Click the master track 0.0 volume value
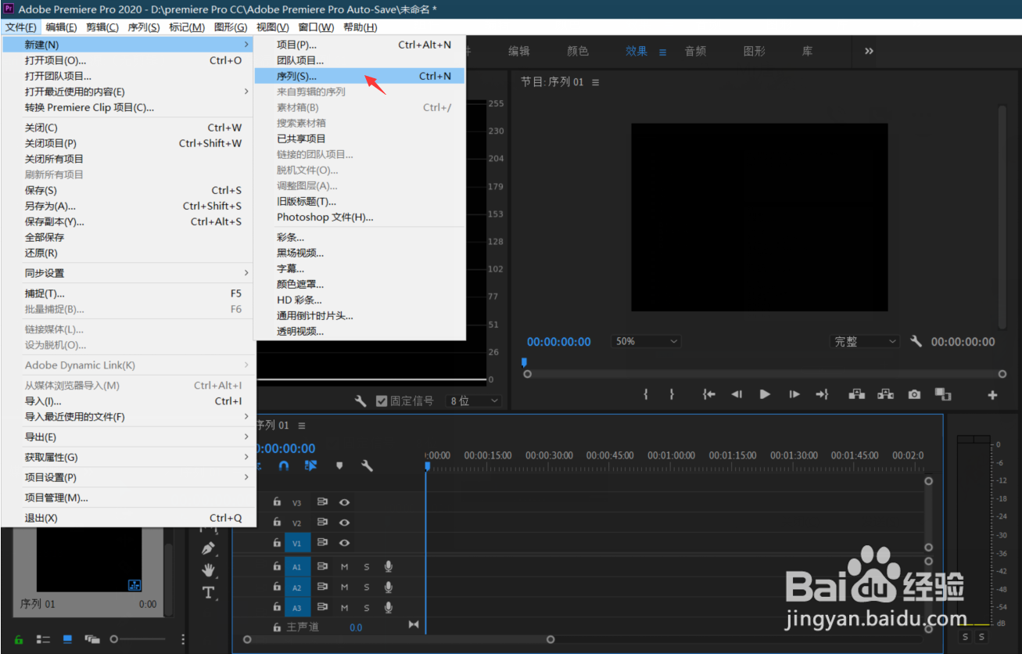This screenshot has width=1022, height=654. [356, 627]
